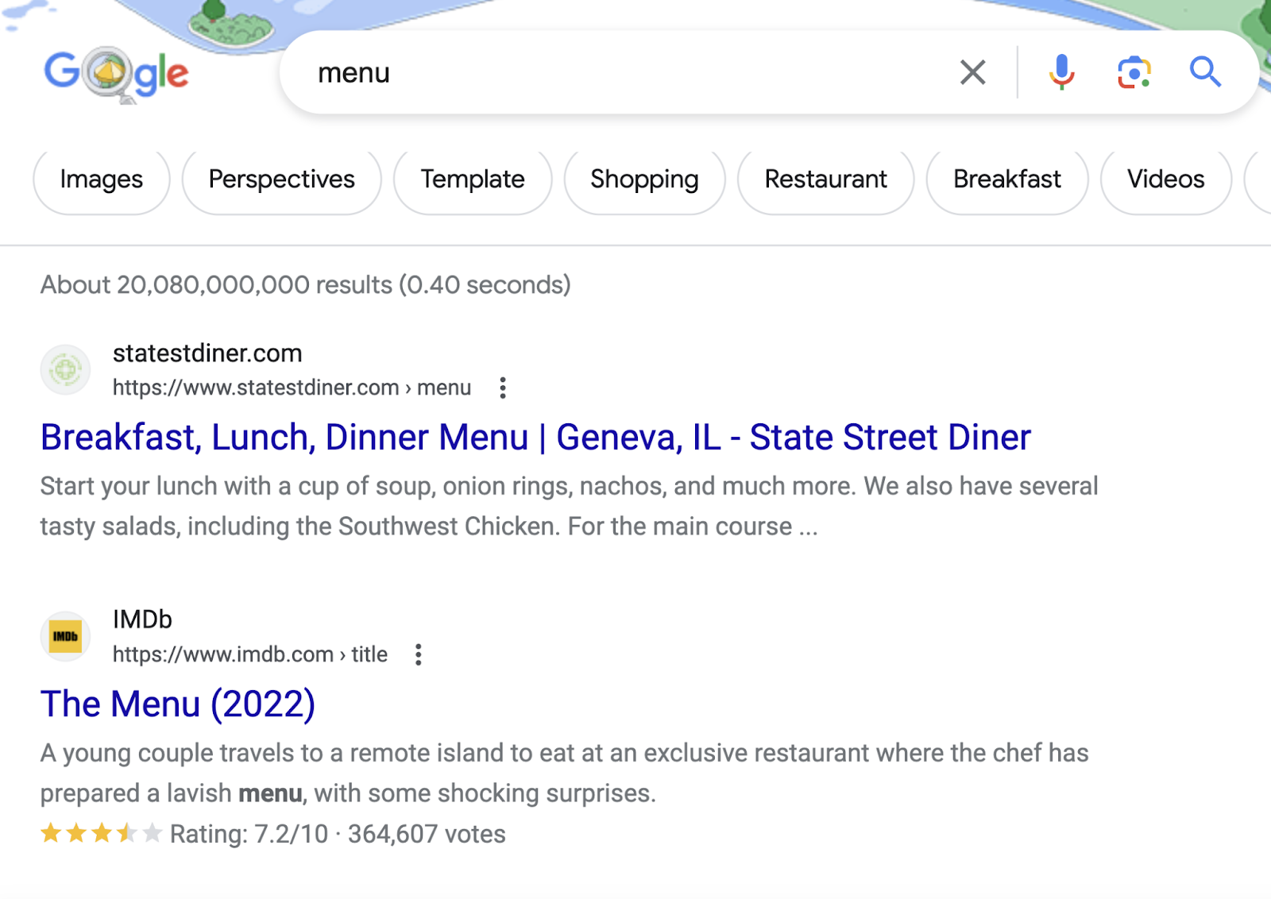Click the Google doodle logo

[116, 73]
